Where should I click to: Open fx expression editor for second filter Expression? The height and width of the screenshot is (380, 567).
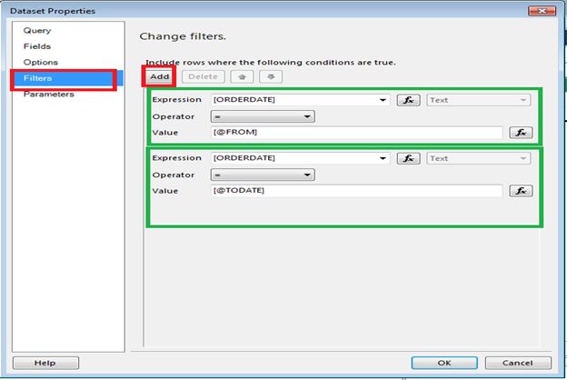pos(408,158)
